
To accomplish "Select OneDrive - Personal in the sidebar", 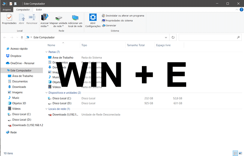I will (x=22, y=63).
